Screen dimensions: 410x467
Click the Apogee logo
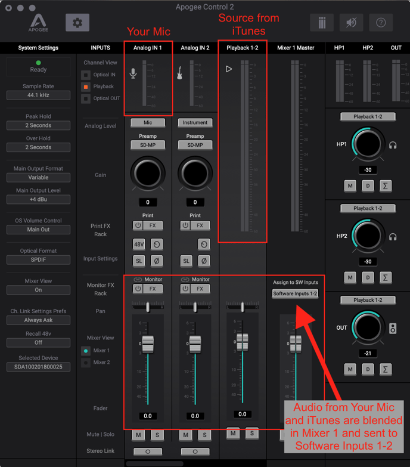(x=38, y=23)
